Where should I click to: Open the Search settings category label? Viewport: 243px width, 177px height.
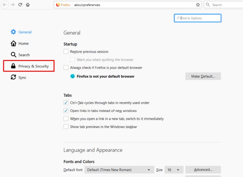(24, 55)
